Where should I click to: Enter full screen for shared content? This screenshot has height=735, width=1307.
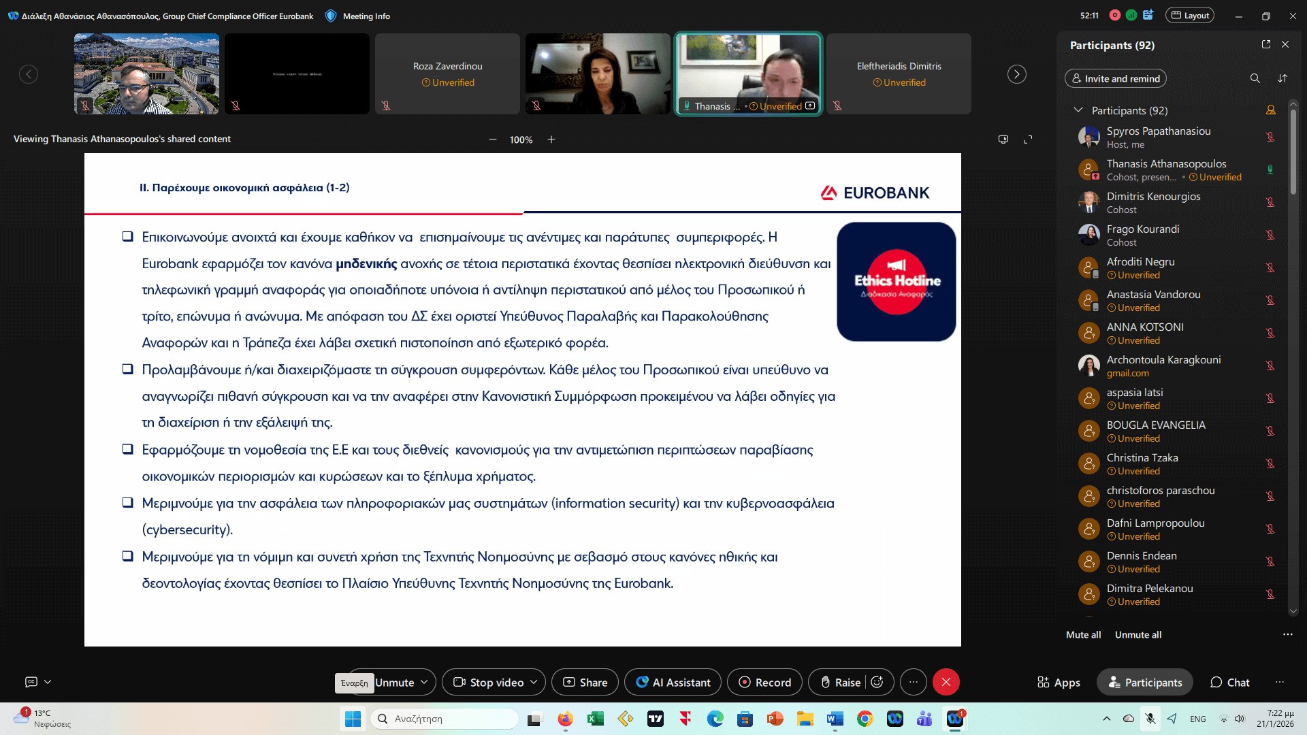(1028, 139)
